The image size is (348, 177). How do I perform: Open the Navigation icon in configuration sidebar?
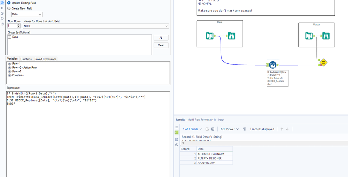[x=2, y=13]
